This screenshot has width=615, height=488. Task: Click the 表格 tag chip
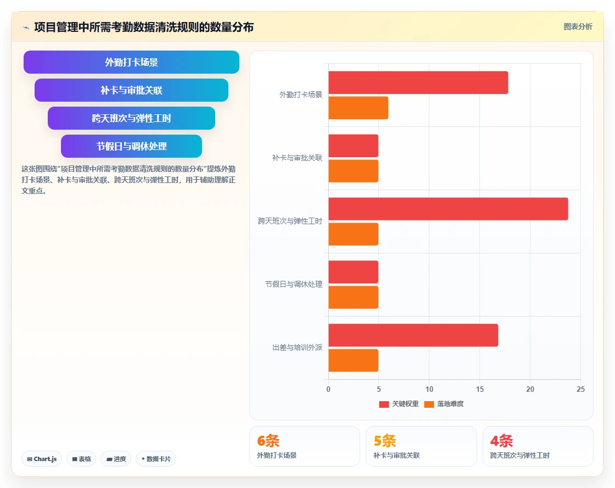tap(81, 459)
